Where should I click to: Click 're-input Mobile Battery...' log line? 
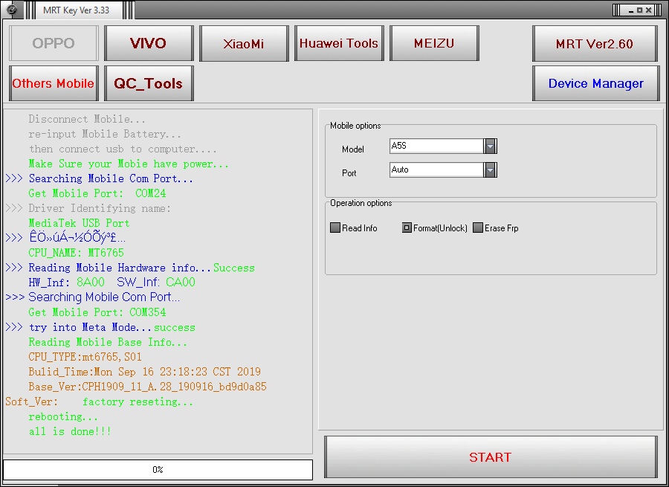(105, 134)
